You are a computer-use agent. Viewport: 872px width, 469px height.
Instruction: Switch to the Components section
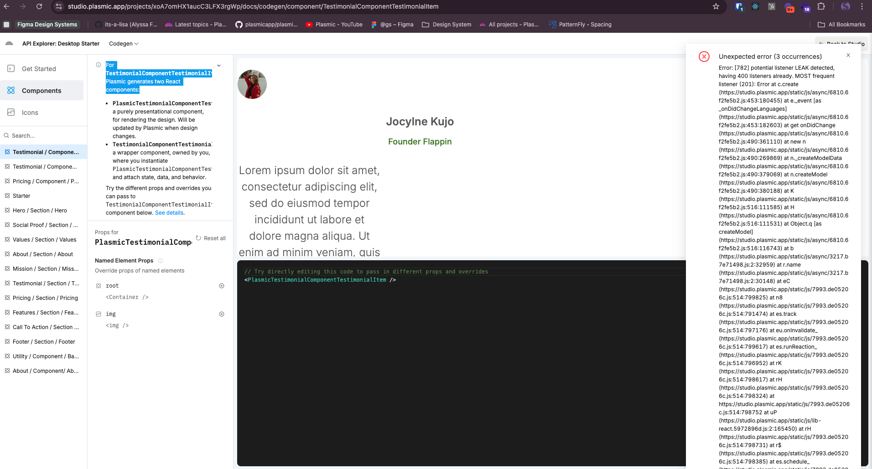(42, 91)
